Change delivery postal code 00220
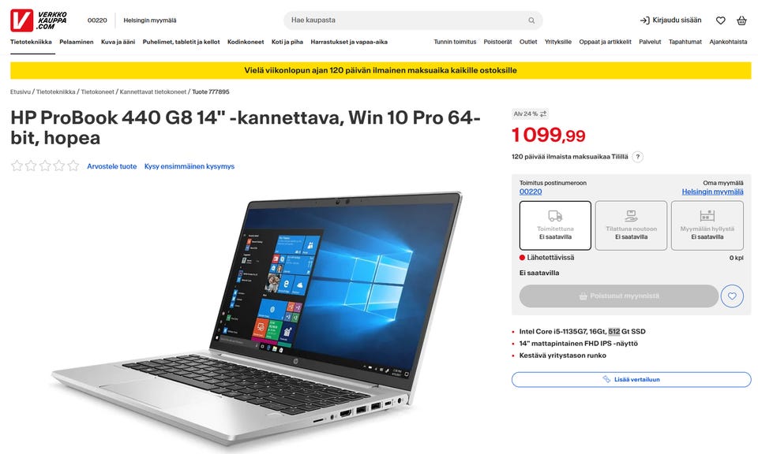This screenshot has width=758, height=454. 531,192
